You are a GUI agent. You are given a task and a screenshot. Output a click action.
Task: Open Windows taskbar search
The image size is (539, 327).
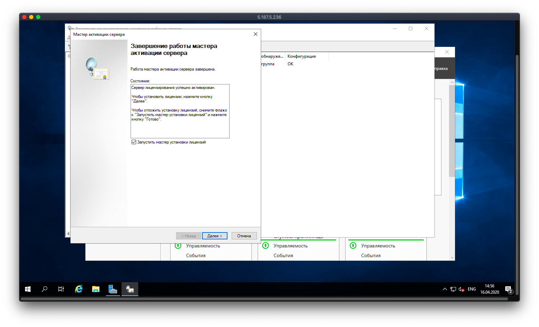pos(44,289)
